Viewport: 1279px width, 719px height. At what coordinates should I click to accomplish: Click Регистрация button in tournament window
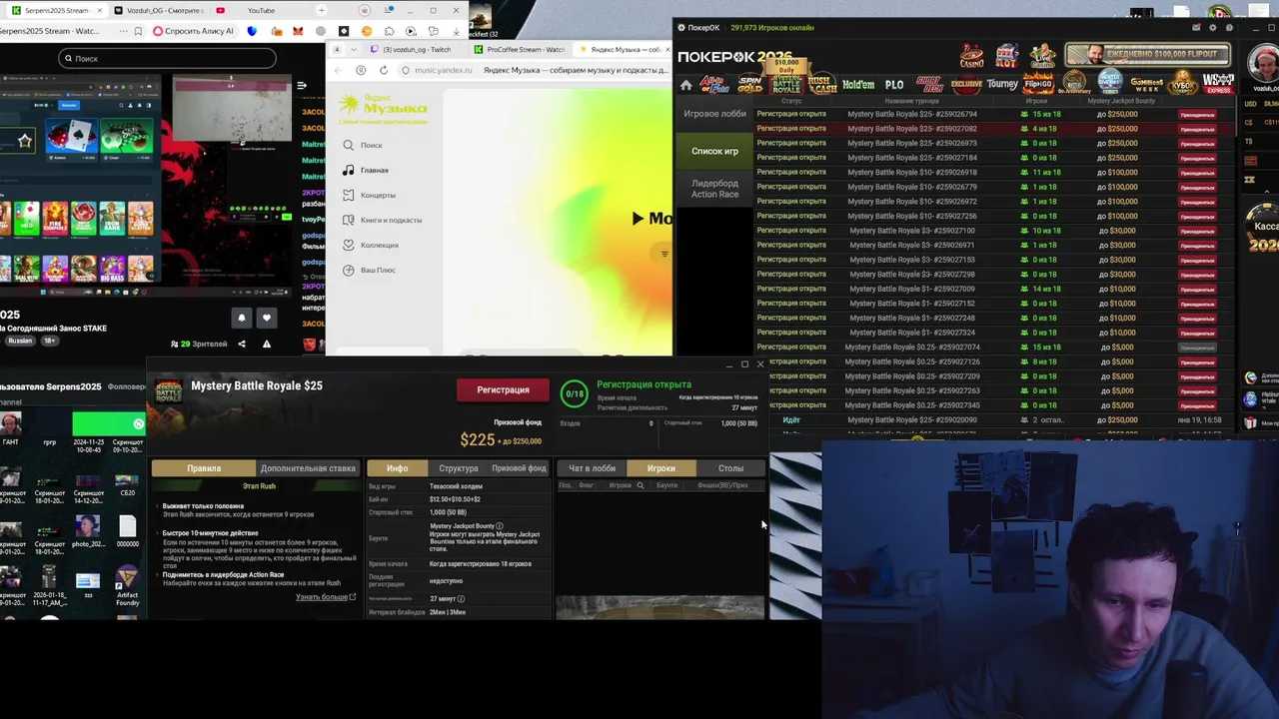click(503, 389)
